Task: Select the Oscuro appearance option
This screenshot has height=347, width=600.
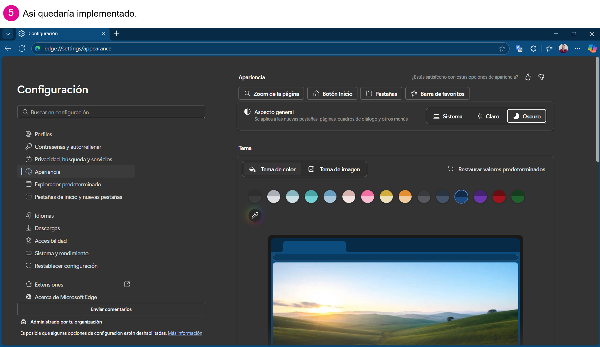Action: 527,117
